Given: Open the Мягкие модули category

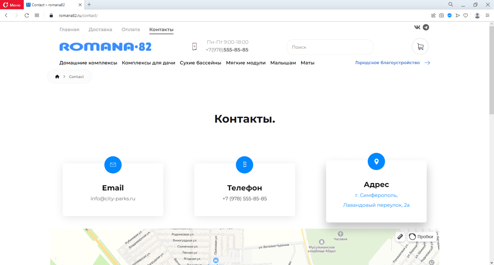Looking at the screenshot, I should click(x=246, y=63).
